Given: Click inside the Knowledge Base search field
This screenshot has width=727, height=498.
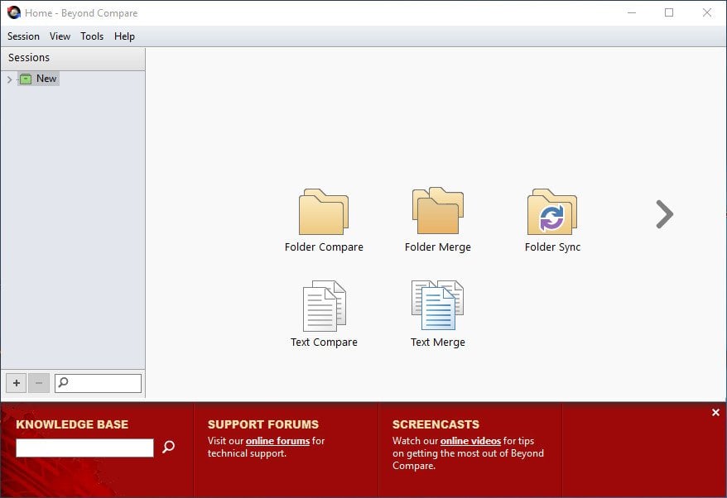Looking at the screenshot, I should pos(84,447).
